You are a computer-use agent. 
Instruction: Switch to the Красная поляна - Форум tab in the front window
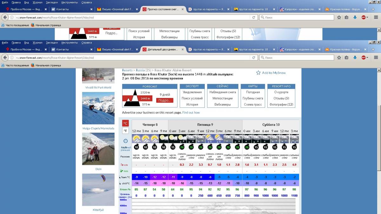pos(345,49)
